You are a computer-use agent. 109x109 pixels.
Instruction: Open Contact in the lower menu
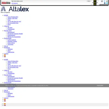[6, 98]
